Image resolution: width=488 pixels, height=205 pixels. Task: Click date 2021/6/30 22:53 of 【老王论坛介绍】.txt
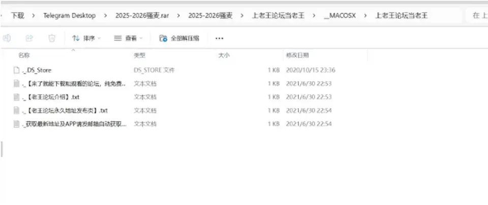309,97
